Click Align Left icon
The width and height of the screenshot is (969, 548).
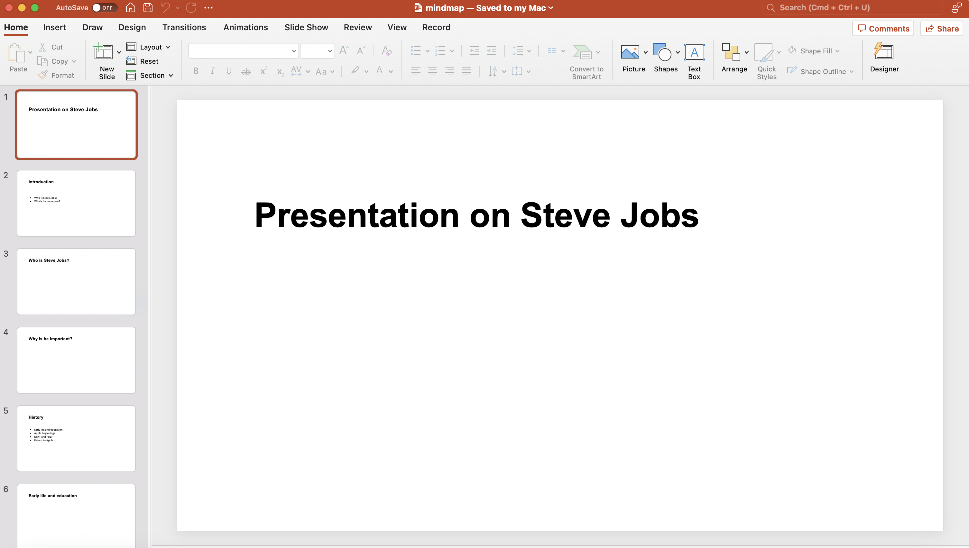[x=416, y=71]
